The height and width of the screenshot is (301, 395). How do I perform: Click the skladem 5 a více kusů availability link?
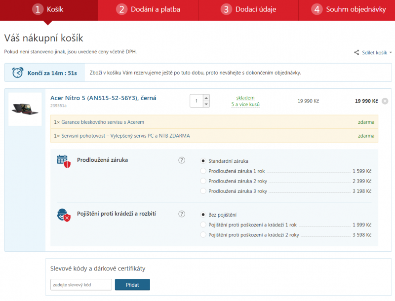click(245, 101)
